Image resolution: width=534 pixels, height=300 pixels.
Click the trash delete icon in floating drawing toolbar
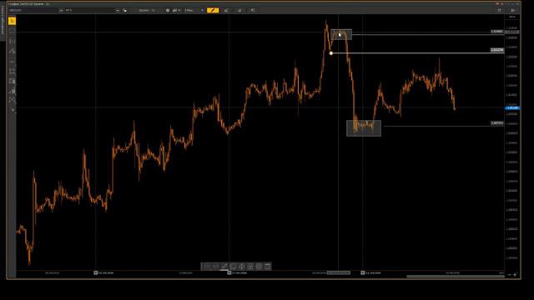pyautogui.click(x=268, y=267)
